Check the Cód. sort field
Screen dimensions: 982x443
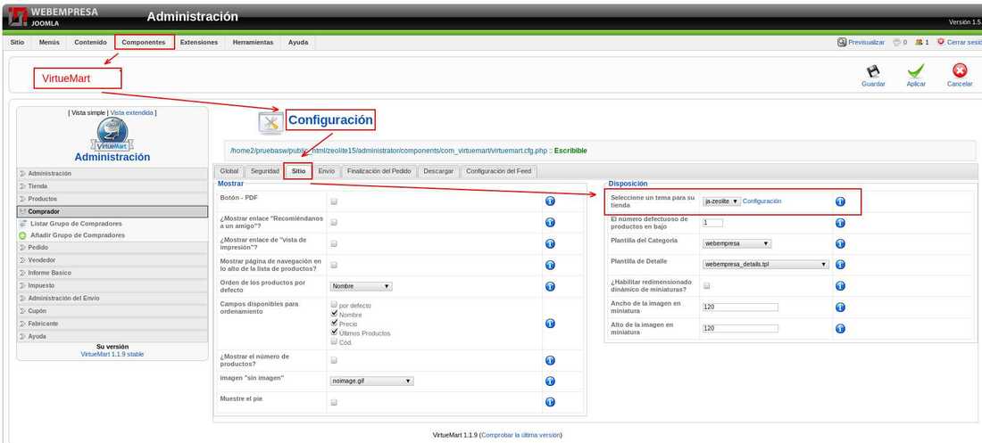pyautogui.click(x=334, y=341)
